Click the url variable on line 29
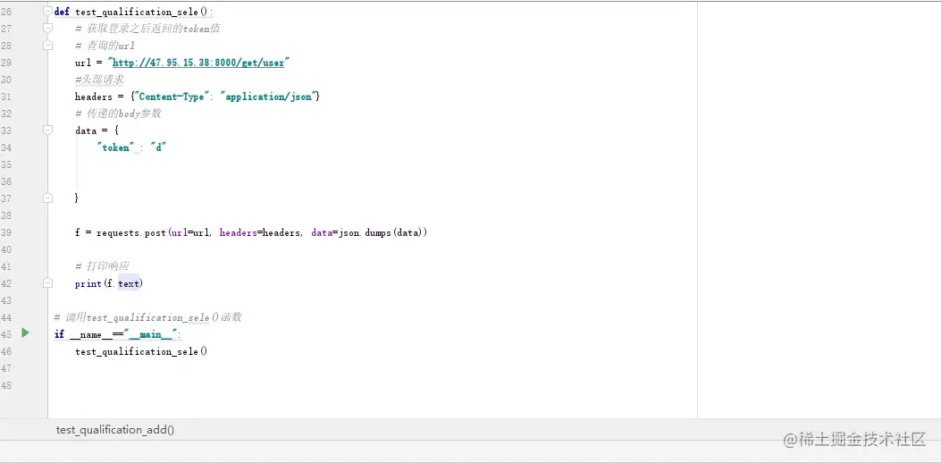The image size is (941, 463). [x=83, y=63]
